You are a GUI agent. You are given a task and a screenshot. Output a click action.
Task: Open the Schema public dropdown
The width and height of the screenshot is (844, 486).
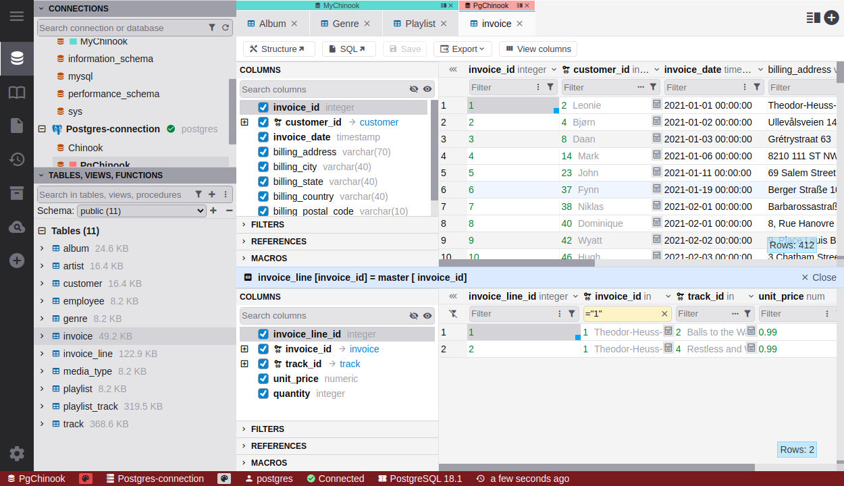point(141,211)
